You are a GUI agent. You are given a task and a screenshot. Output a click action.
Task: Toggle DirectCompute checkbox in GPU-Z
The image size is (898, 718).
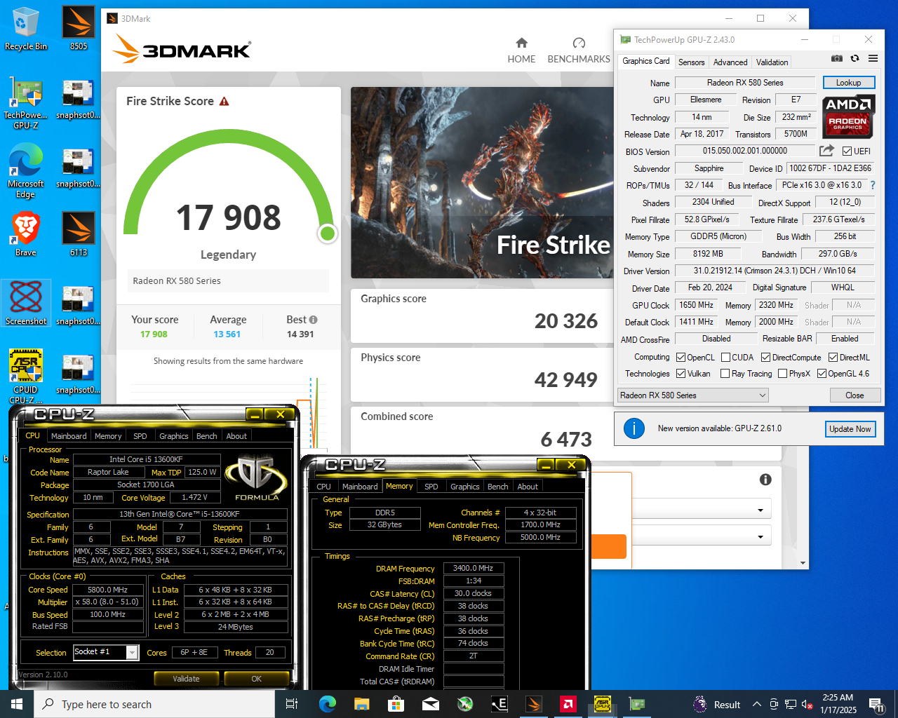(x=766, y=358)
